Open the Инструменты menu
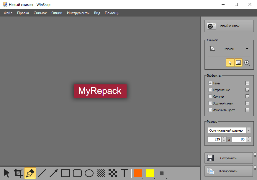The image size is (257, 180). [x=78, y=13]
